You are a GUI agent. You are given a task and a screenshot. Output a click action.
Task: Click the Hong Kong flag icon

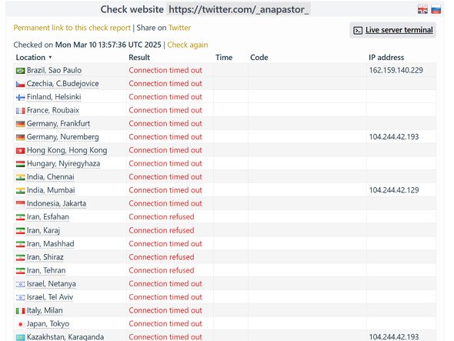[20, 151]
